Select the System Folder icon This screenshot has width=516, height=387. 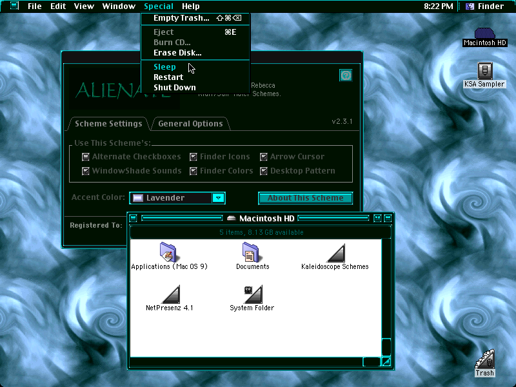point(253,294)
